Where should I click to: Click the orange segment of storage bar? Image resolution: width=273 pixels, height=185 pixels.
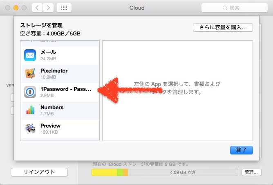tap(125, 172)
